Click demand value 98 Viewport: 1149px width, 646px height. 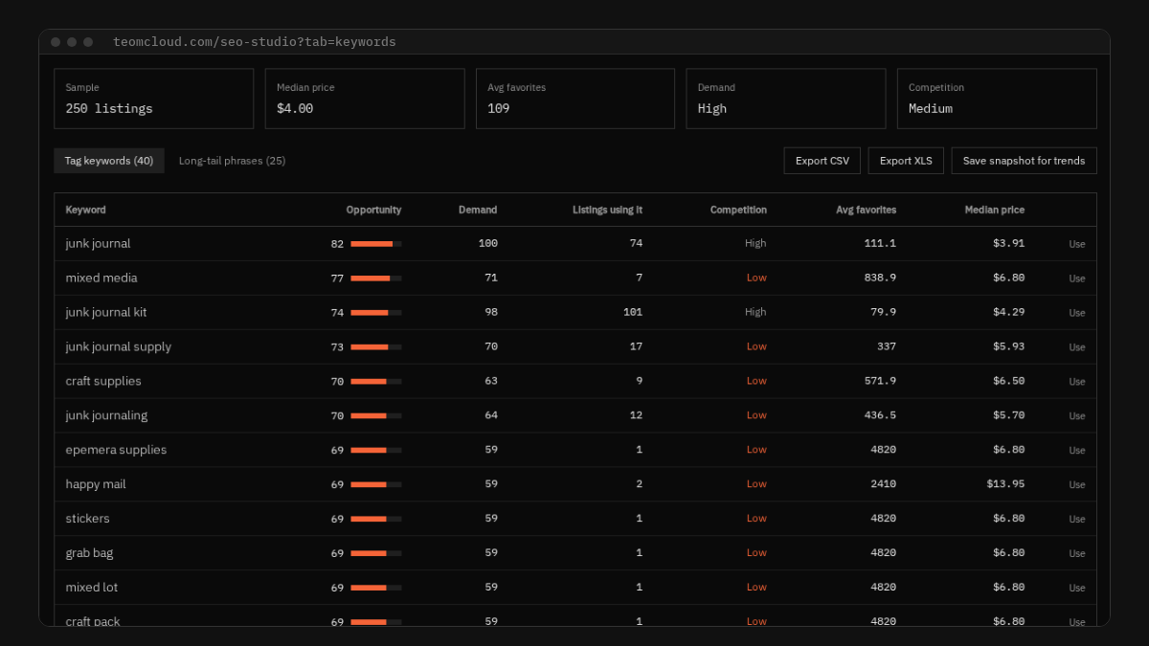tap(491, 313)
